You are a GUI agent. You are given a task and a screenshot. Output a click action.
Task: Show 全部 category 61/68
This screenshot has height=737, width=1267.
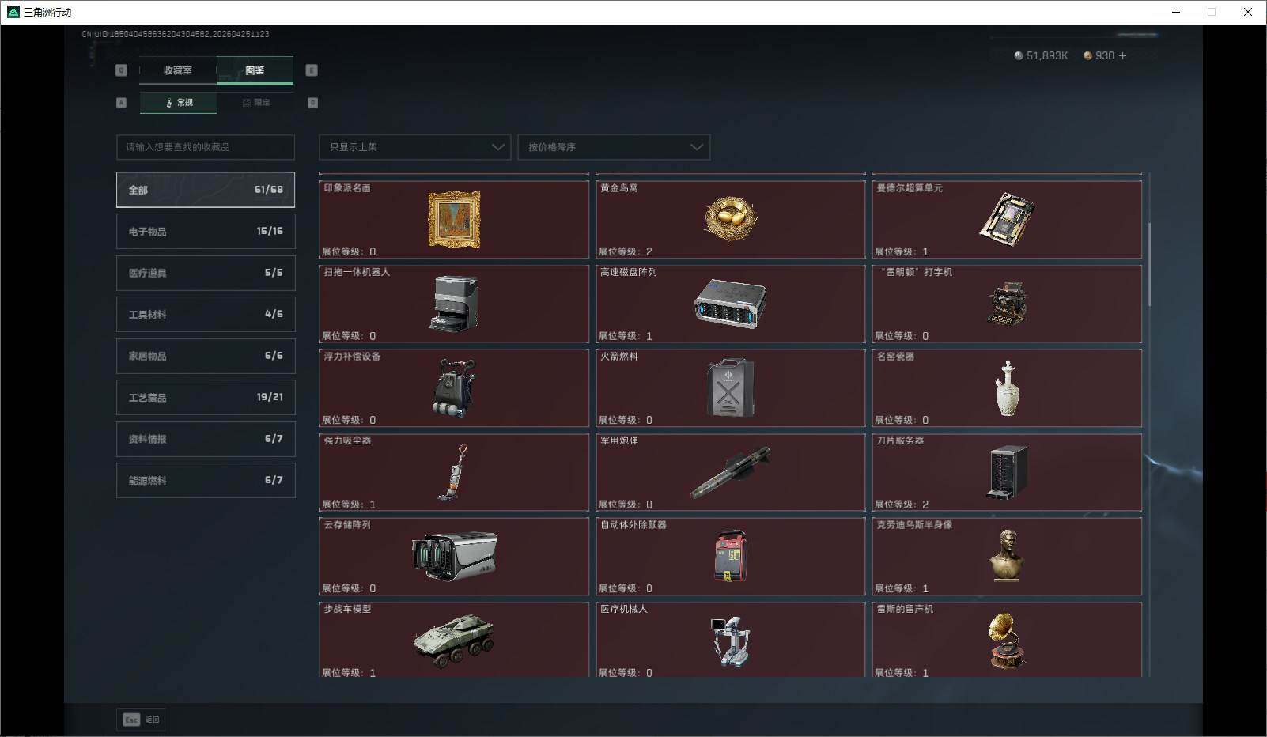(206, 190)
